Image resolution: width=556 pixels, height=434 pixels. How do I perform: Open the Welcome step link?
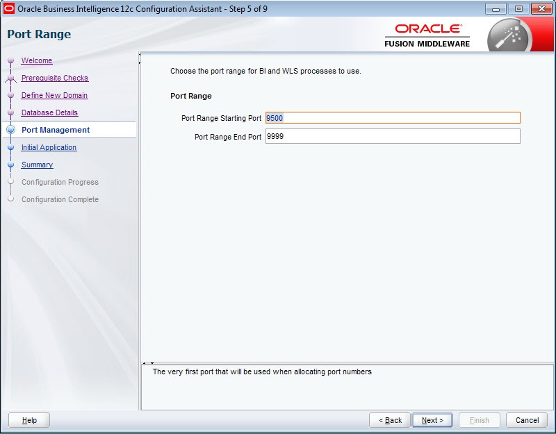37,60
